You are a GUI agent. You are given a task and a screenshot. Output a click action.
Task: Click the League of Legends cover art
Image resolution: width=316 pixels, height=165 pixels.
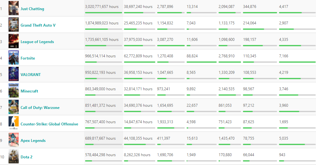pos(13,41)
